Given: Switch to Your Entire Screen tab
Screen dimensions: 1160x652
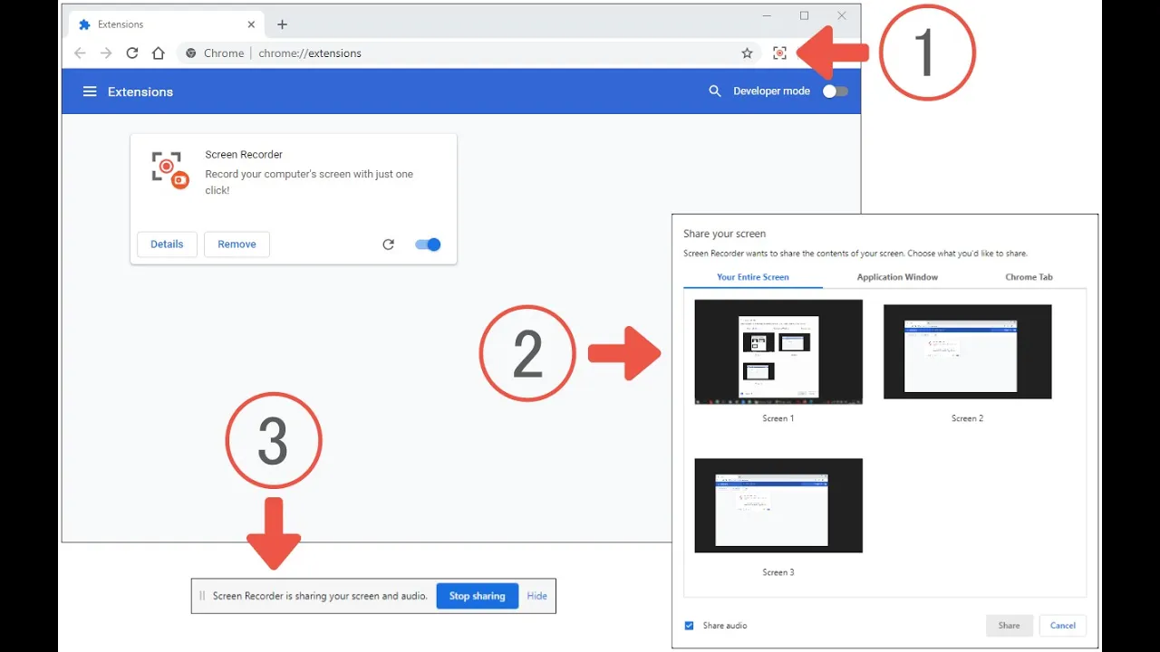Looking at the screenshot, I should coord(753,277).
